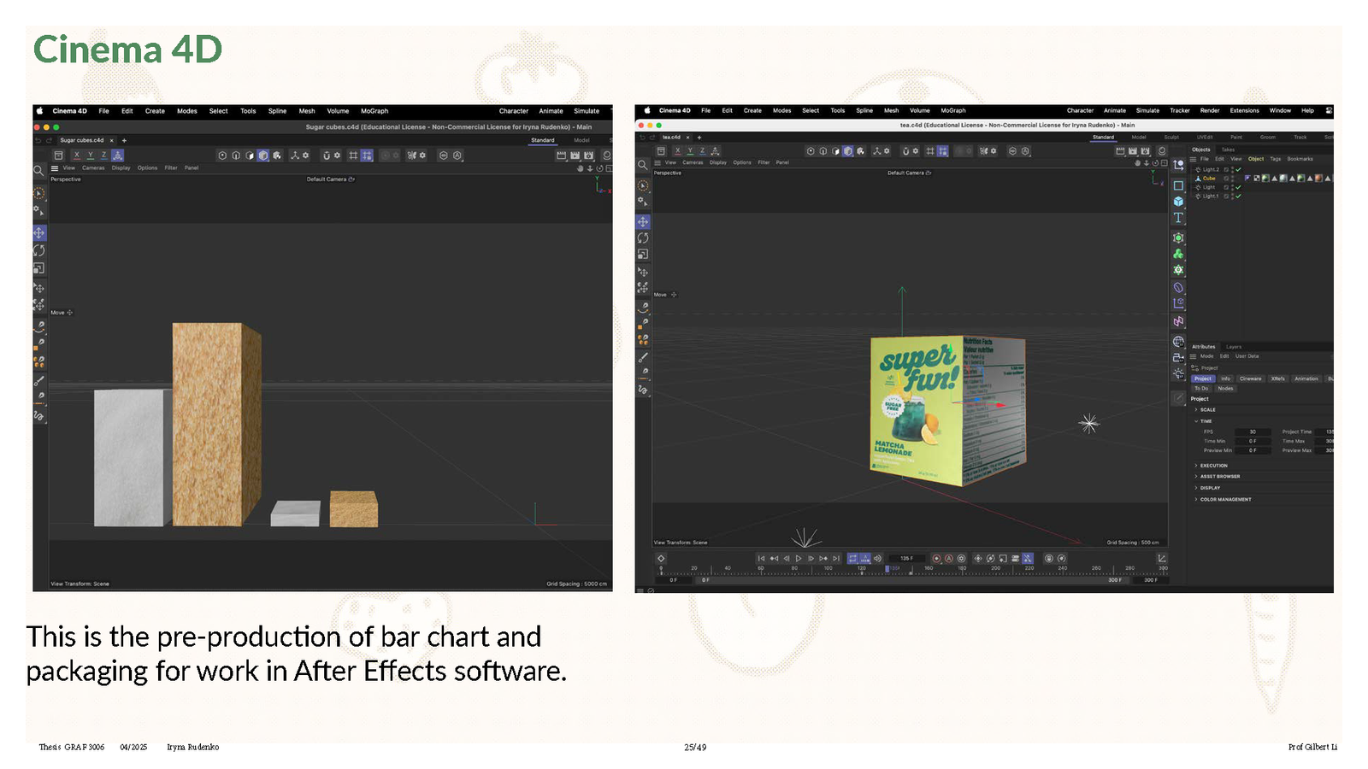Expand the EXECUTION section
Image resolution: width=1368 pixels, height=769 pixels.
[x=1213, y=466]
